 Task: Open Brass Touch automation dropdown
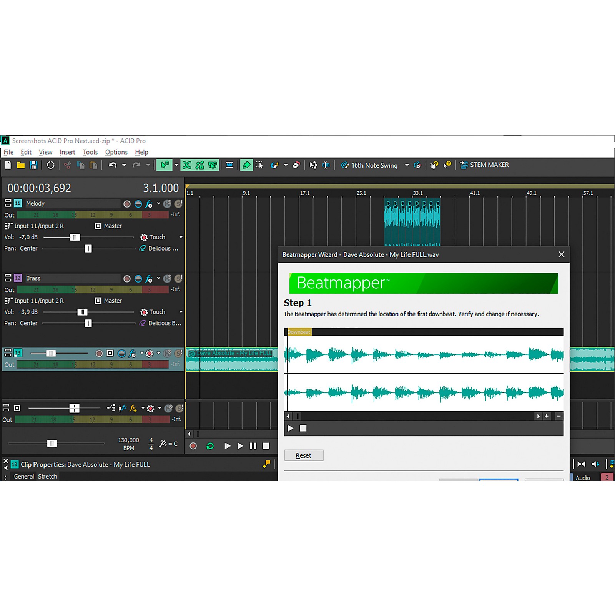pos(181,312)
